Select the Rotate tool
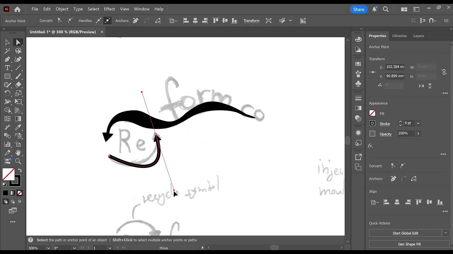 click(7, 93)
